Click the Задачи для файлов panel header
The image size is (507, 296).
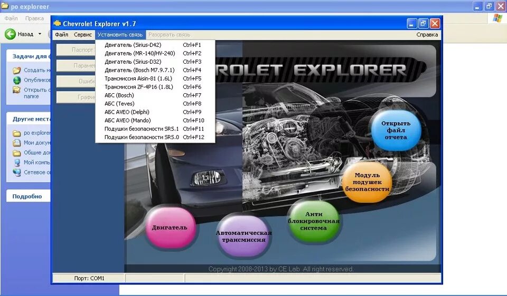point(29,56)
